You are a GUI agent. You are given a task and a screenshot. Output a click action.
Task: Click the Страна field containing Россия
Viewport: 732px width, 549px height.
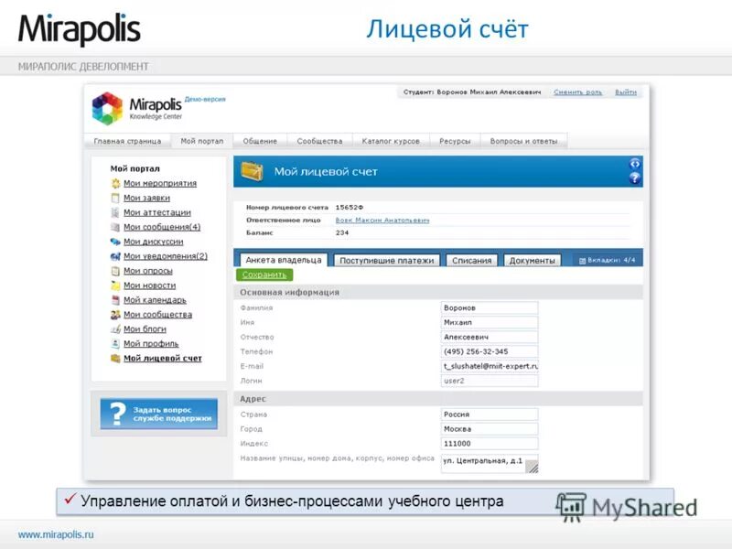pos(490,414)
